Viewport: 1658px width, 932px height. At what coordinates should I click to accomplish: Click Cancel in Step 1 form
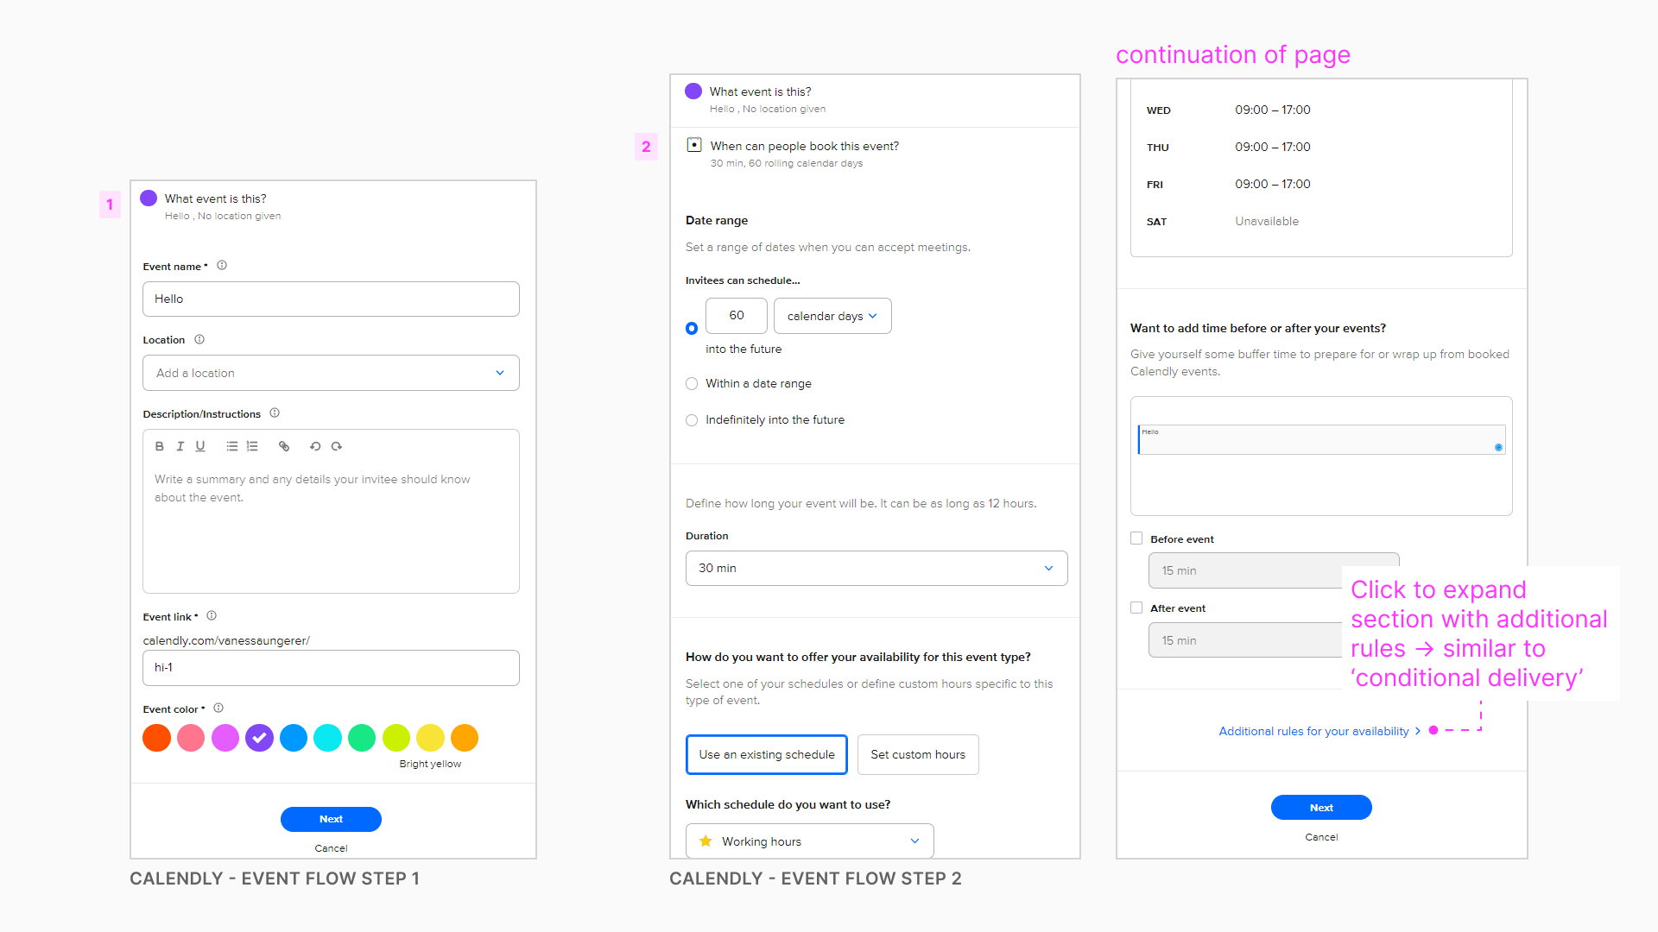[x=331, y=848]
